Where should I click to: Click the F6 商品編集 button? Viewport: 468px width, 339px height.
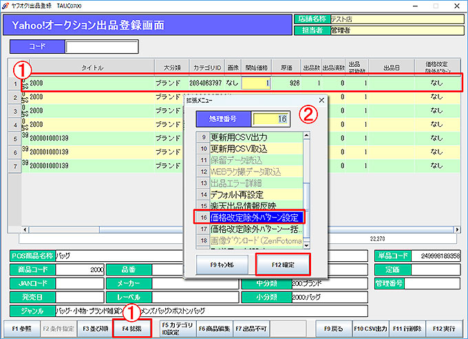214,329
